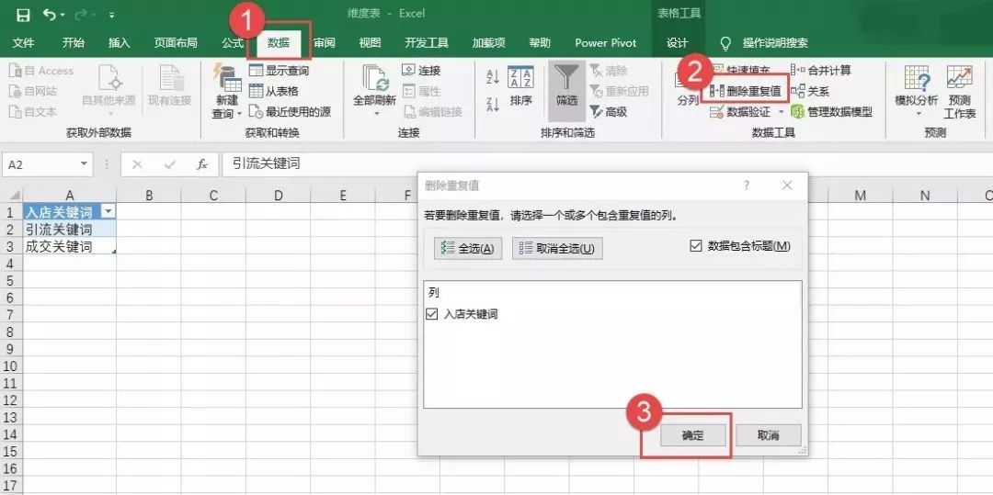
Task: Uncheck 入店关键词 column checkbox
Action: [432, 313]
